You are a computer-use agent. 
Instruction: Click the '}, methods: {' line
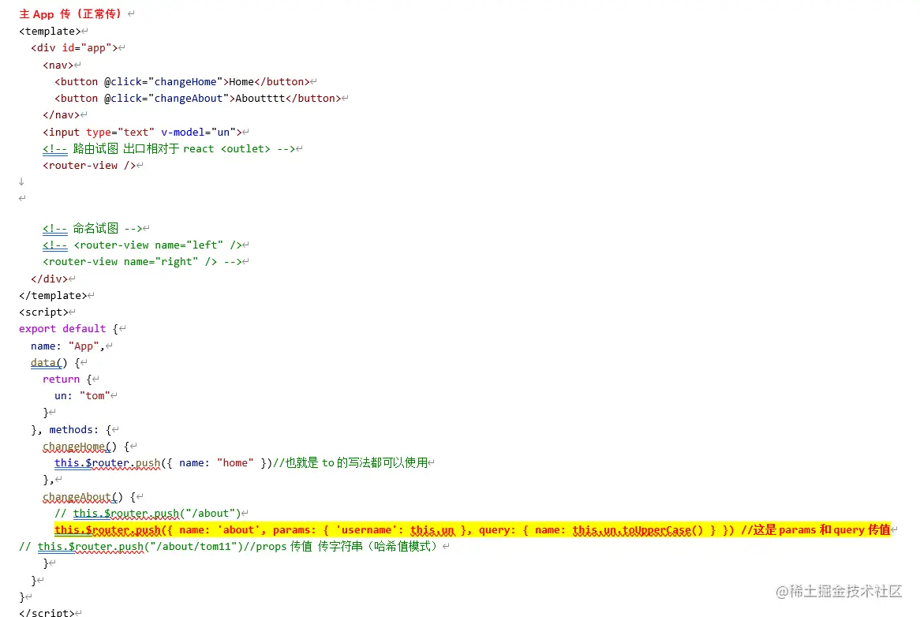tap(71, 430)
